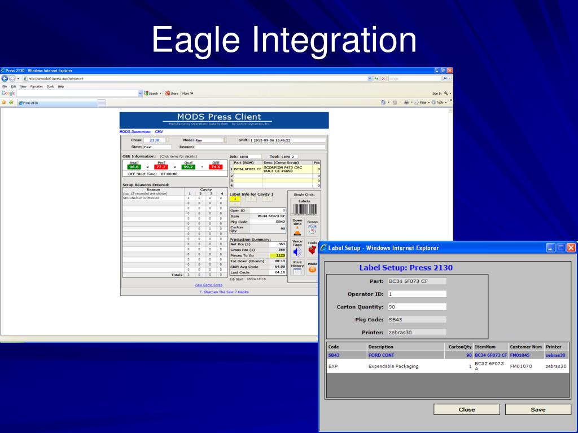Click the Carton Quantity input field
The image size is (578, 433).
[x=417, y=307]
